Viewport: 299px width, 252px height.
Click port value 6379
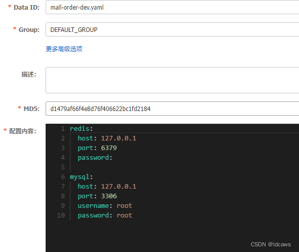point(108,148)
